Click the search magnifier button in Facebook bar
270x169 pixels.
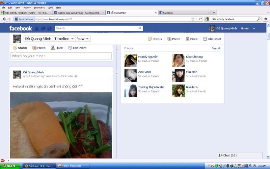tap(140, 28)
